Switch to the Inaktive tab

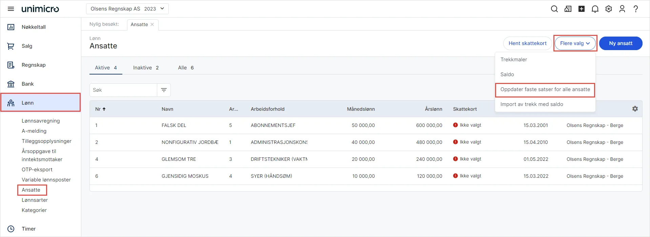point(146,68)
